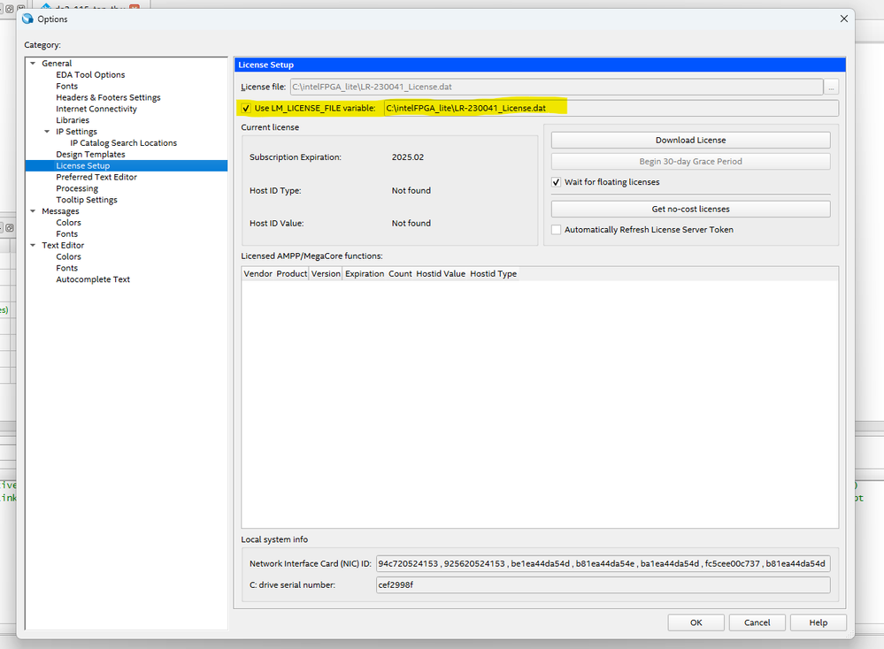
Task: Click the Cancel button
Action: 757,622
